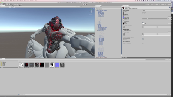Image resolution: width=173 pixels, height=97 pixels.
Task: Pick Emission color with eyedropper
Action: [x=145, y=24]
